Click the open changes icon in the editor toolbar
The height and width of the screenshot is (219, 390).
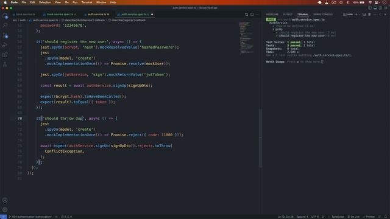click(x=246, y=15)
